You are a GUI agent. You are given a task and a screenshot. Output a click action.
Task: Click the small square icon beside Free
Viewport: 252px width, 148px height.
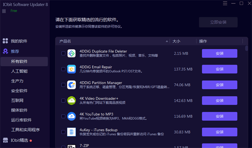(4, 11)
